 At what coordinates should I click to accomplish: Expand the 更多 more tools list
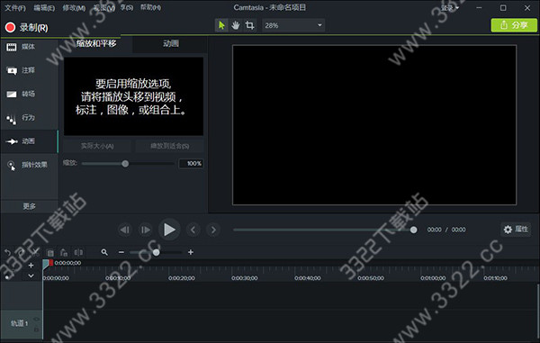click(x=30, y=206)
